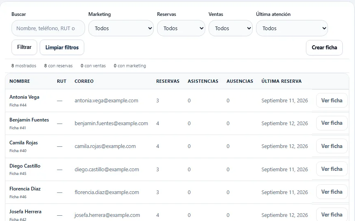Click the 0 con marketing summary
355x221 pixels.
pos(130,66)
